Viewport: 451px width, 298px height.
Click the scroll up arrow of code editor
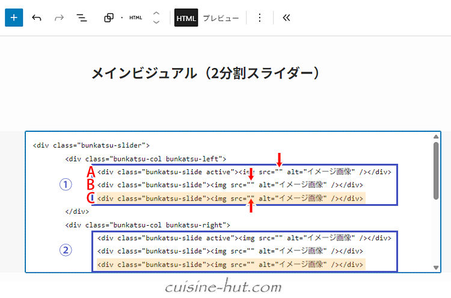click(x=436, y=137)
